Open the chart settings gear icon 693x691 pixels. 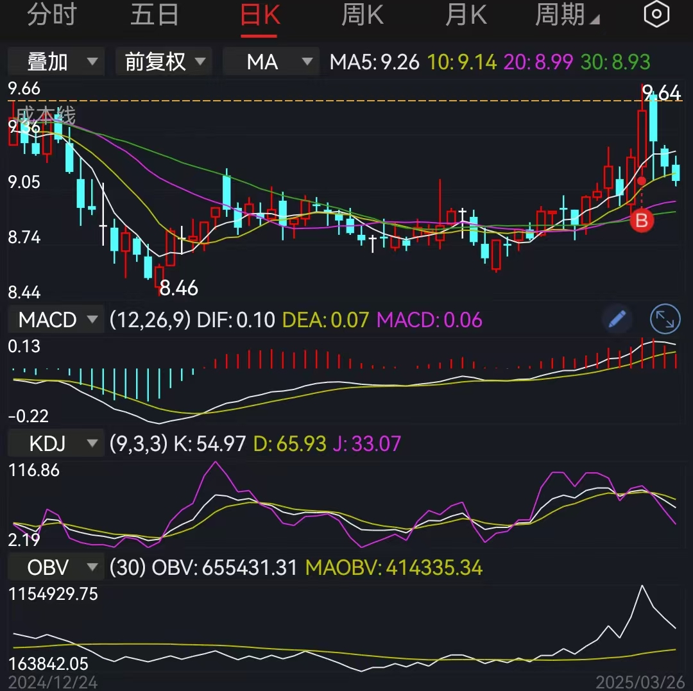(x=656, y=14)
